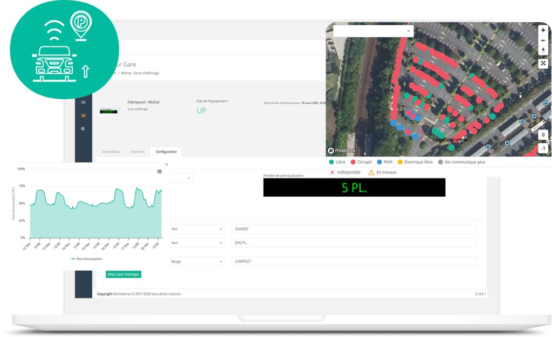
Task: Switch to the Données tab
Action: point(137,152)
